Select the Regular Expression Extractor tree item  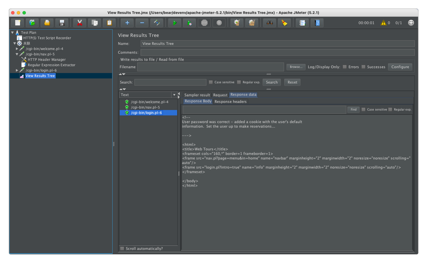coord(51,65)
